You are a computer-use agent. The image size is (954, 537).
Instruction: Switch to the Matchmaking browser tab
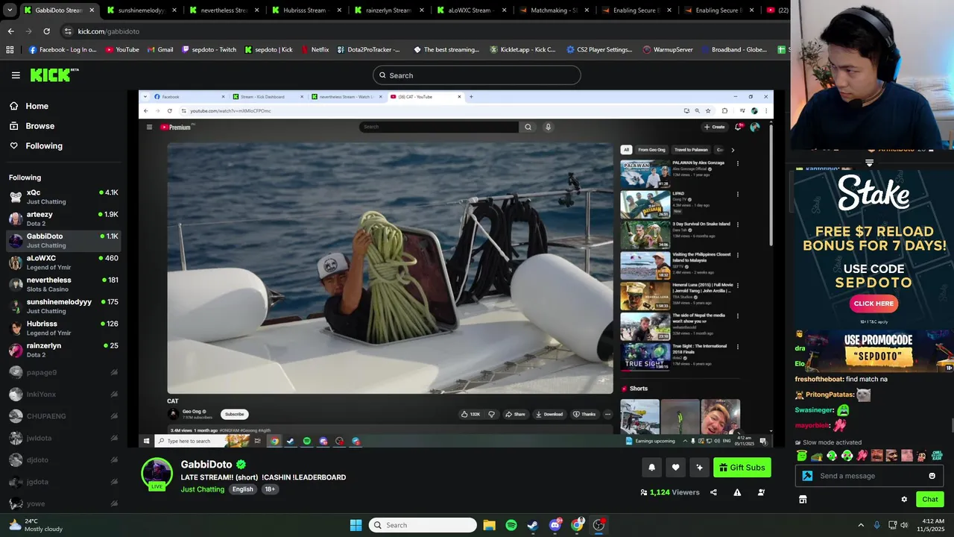(554, 10)
